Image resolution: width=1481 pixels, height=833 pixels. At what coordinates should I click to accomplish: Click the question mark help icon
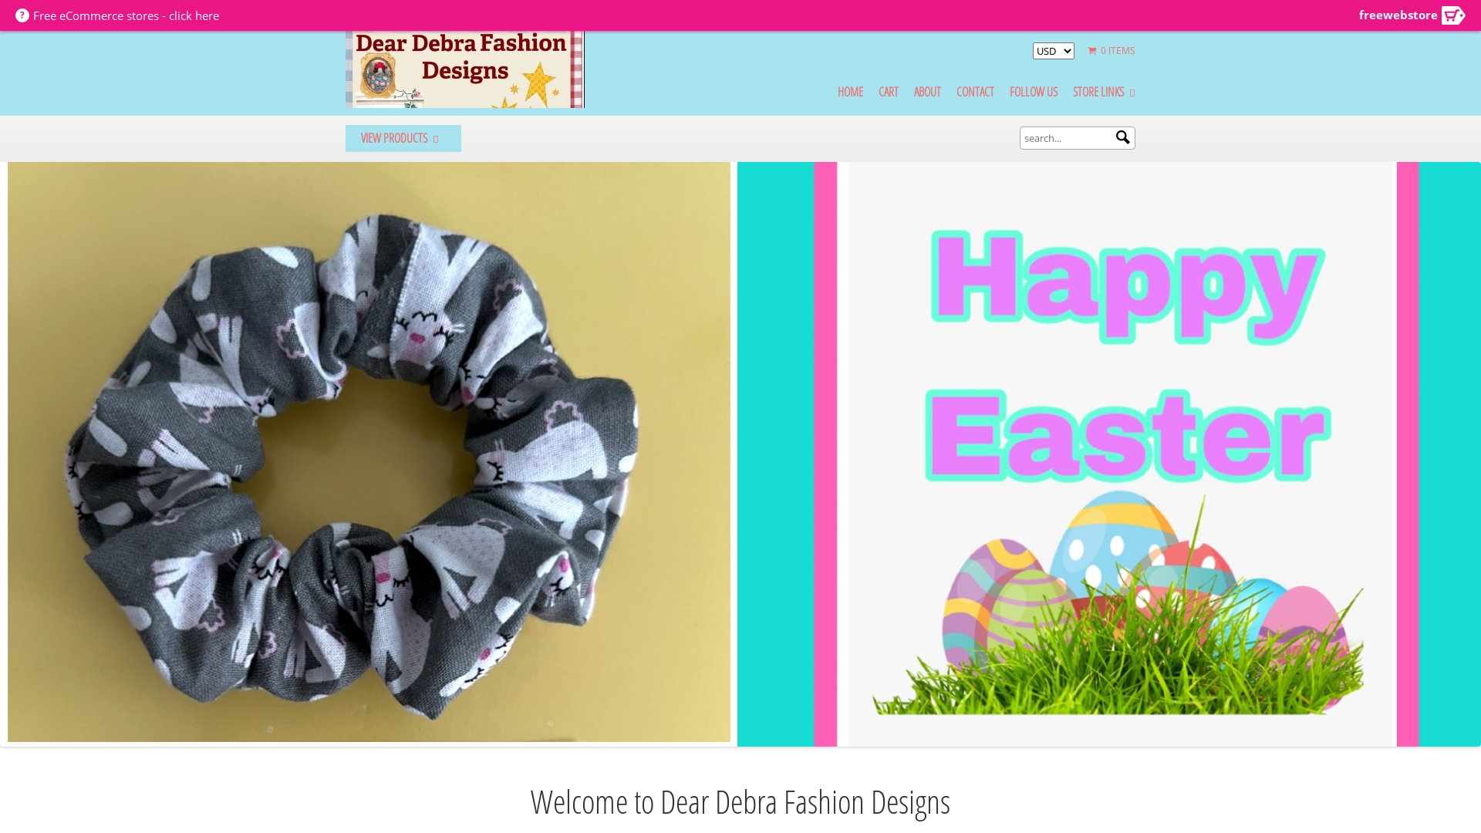tap(23, 15)
